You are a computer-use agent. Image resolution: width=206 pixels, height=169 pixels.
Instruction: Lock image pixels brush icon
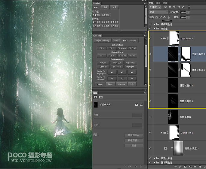point(161,17)
